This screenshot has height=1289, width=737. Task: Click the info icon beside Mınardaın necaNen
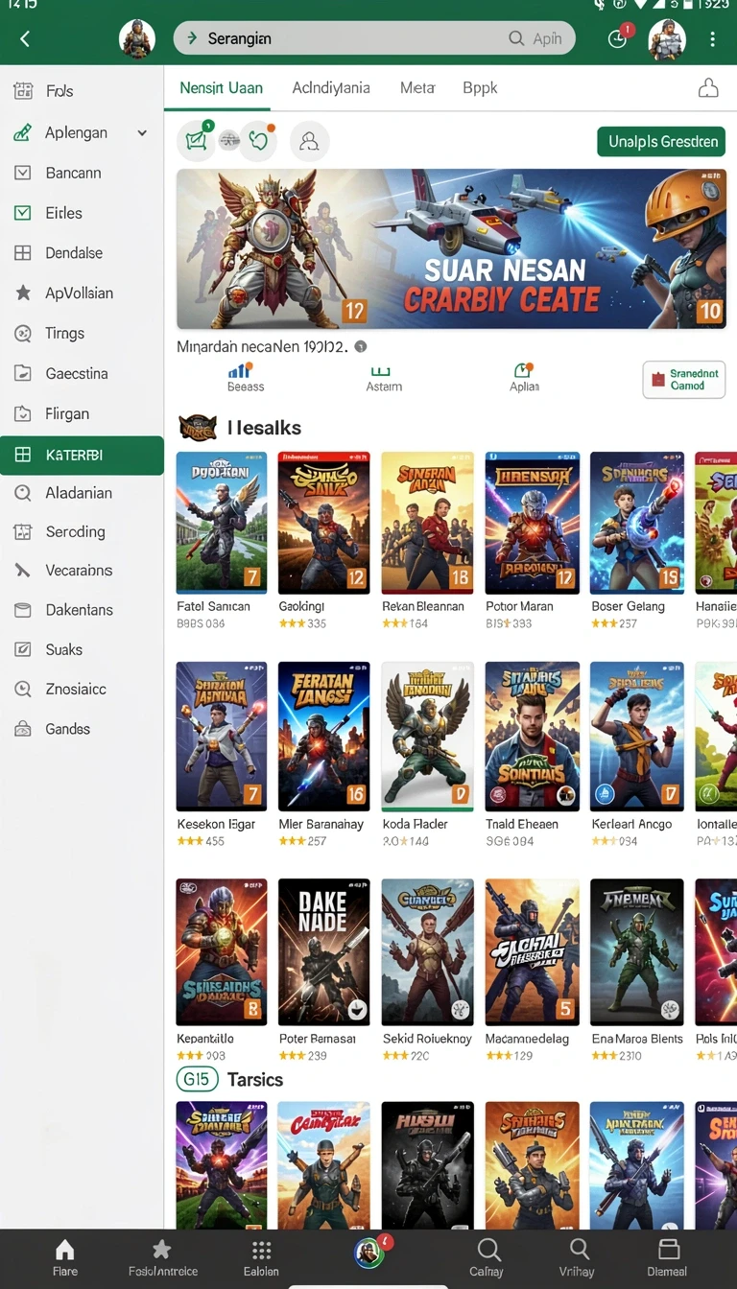click(361, 346)
